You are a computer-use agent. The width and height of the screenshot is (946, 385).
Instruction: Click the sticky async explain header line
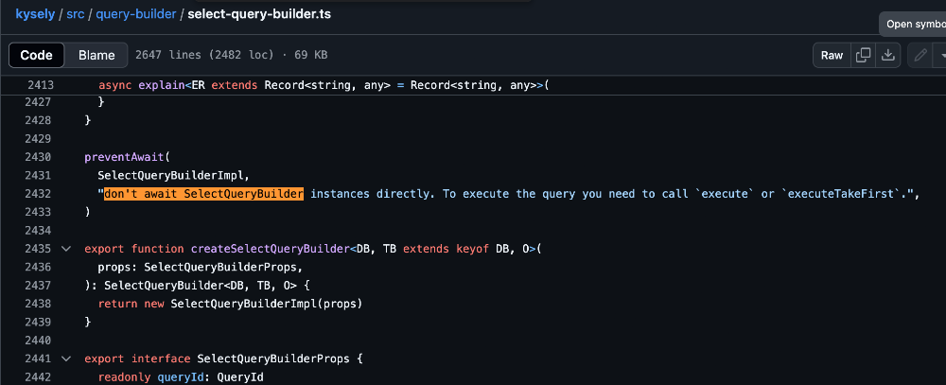pyautogui.click(x=322, y=85)
